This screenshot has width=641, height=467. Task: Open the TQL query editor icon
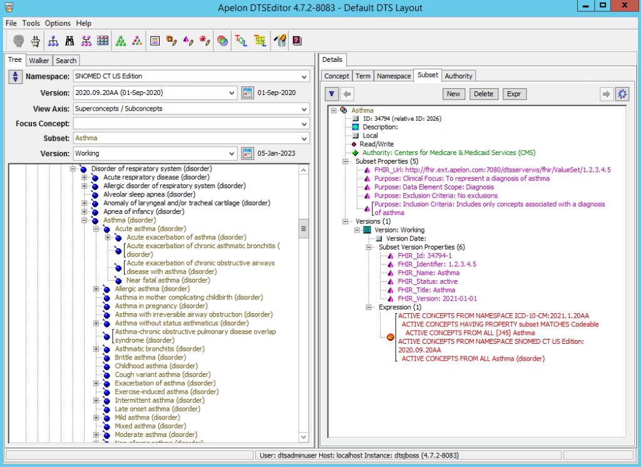tap(240, 41)
